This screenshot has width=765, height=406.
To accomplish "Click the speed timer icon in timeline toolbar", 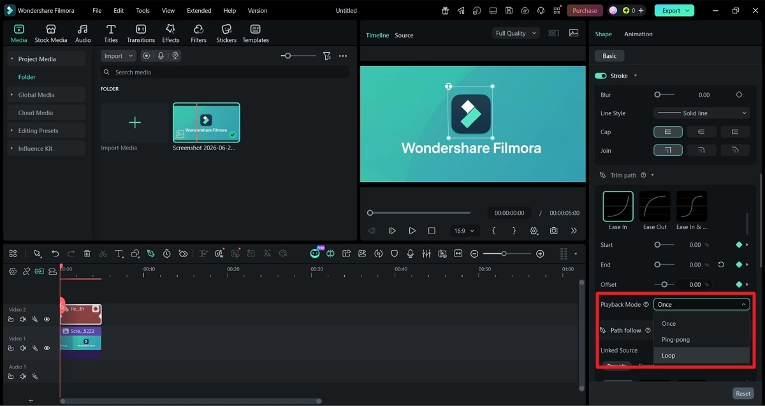I will (167, 253).
